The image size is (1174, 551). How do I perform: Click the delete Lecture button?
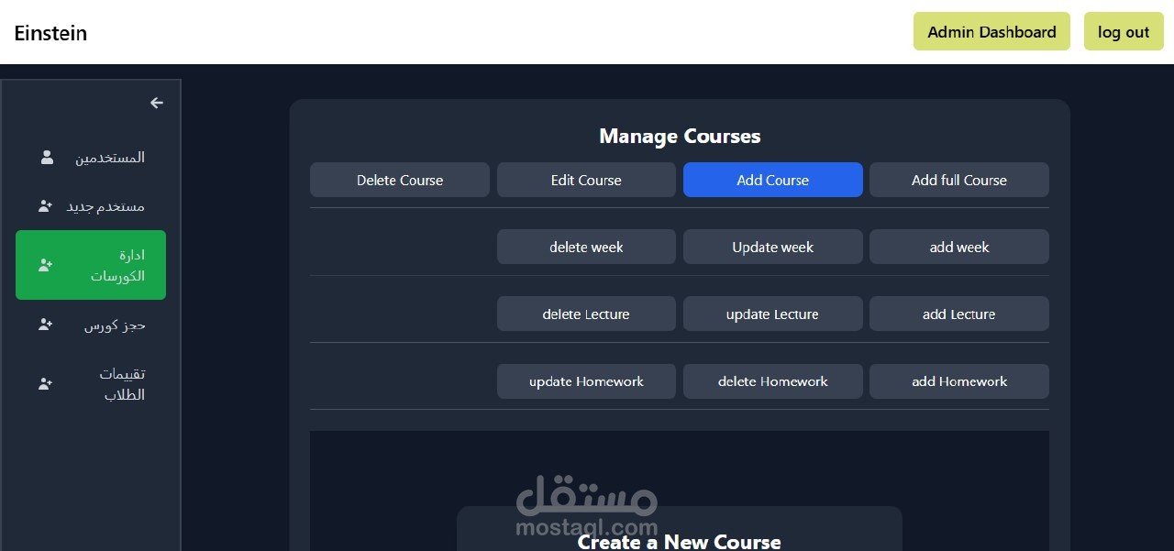tap(586, 314)
